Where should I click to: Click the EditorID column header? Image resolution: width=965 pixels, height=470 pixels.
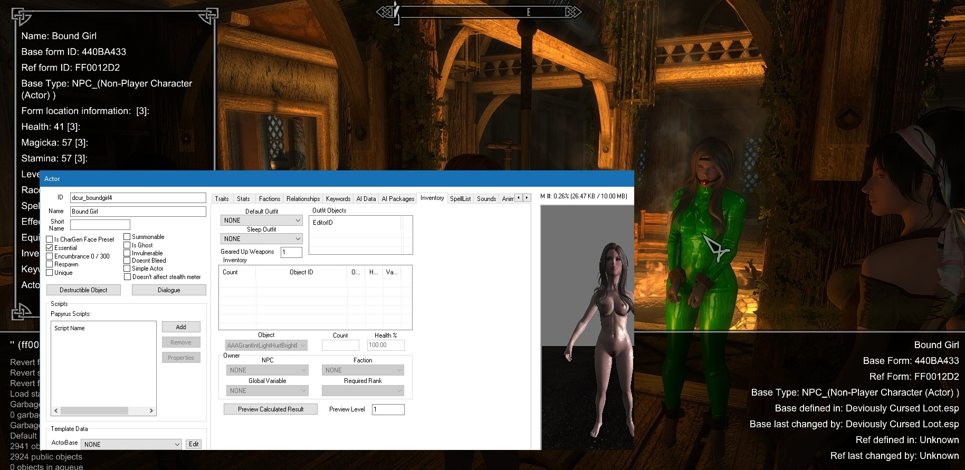355,223
